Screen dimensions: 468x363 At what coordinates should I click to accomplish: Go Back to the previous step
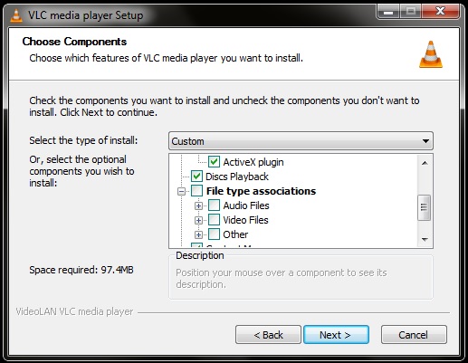pos(268,335)
